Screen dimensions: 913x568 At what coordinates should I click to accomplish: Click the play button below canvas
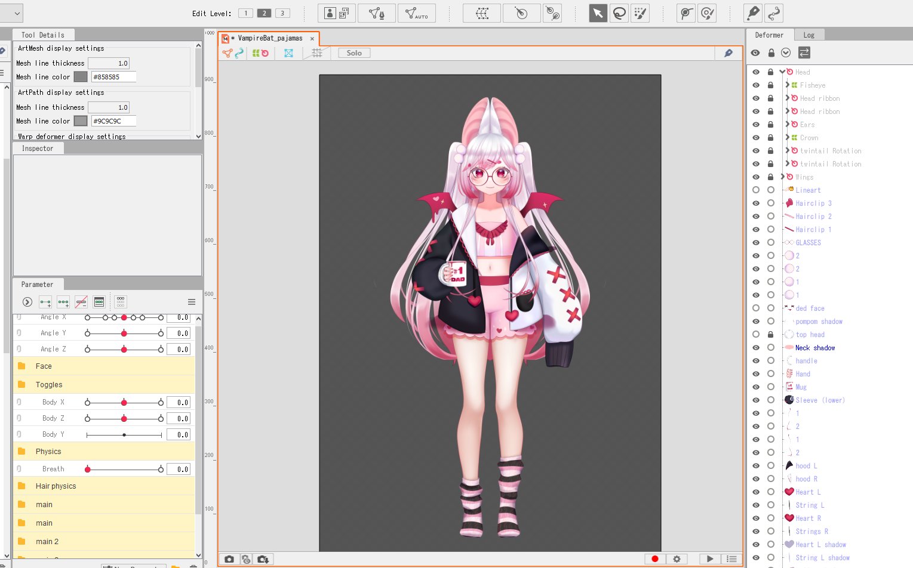[710, 559]
